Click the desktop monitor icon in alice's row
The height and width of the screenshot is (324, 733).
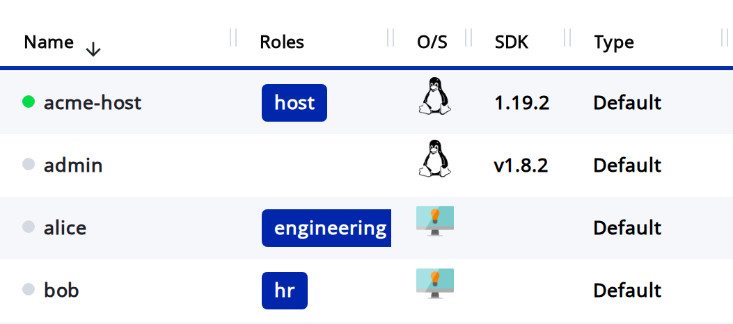435,221
